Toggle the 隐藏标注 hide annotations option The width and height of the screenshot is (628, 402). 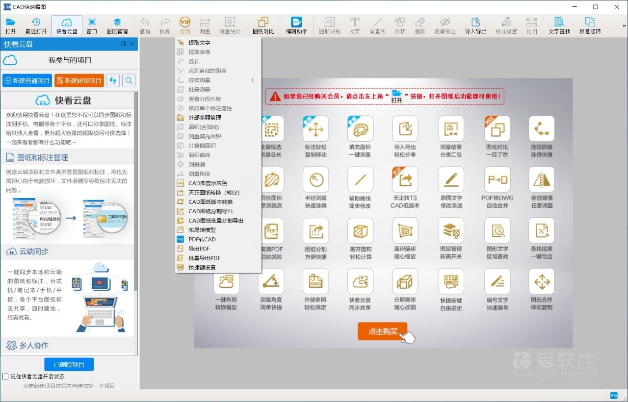pos(445,25)
